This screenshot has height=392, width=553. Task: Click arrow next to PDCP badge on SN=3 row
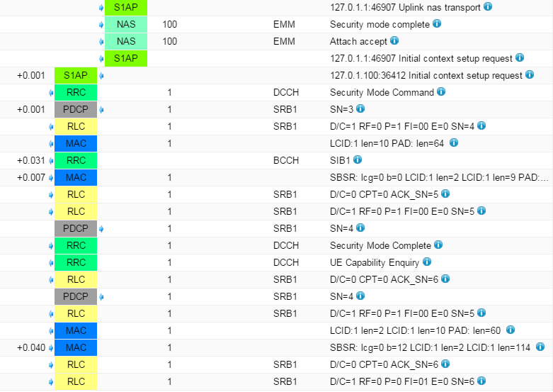(101, 109)
